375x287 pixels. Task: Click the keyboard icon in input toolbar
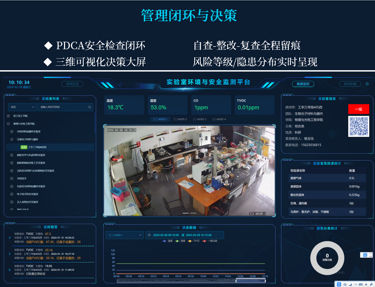361,284
